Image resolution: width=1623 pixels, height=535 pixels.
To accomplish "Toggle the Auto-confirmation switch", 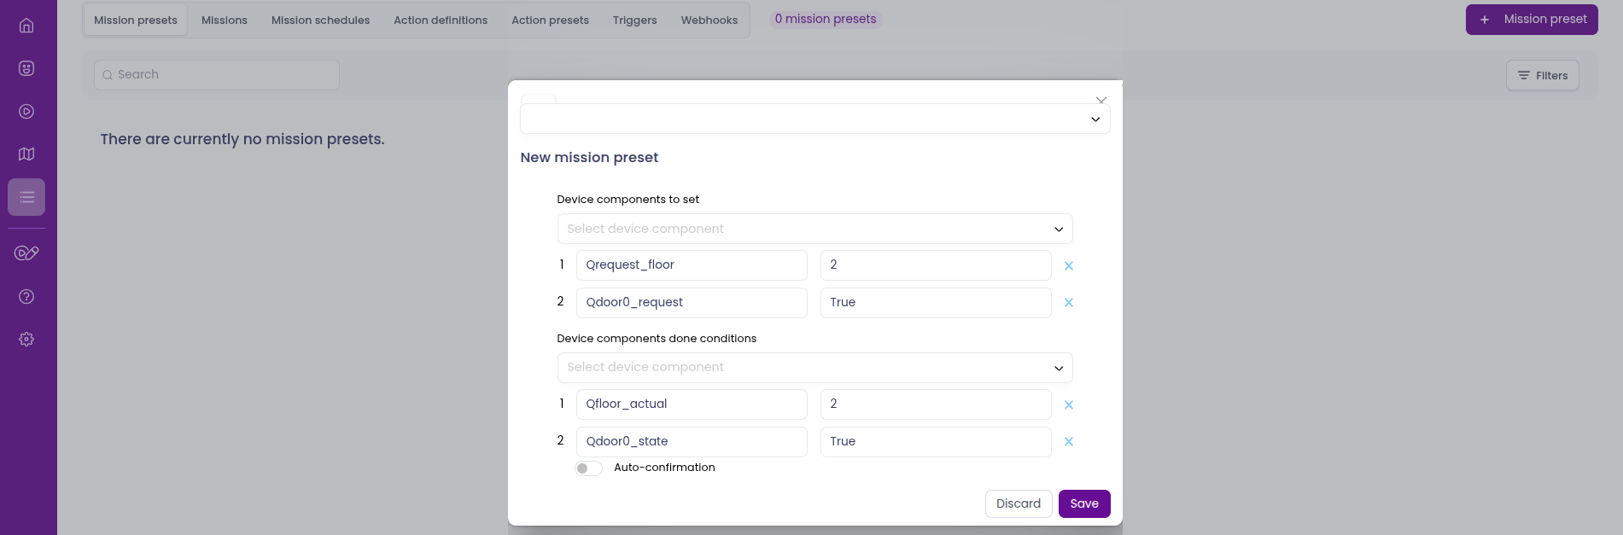I will pos(588,468).
